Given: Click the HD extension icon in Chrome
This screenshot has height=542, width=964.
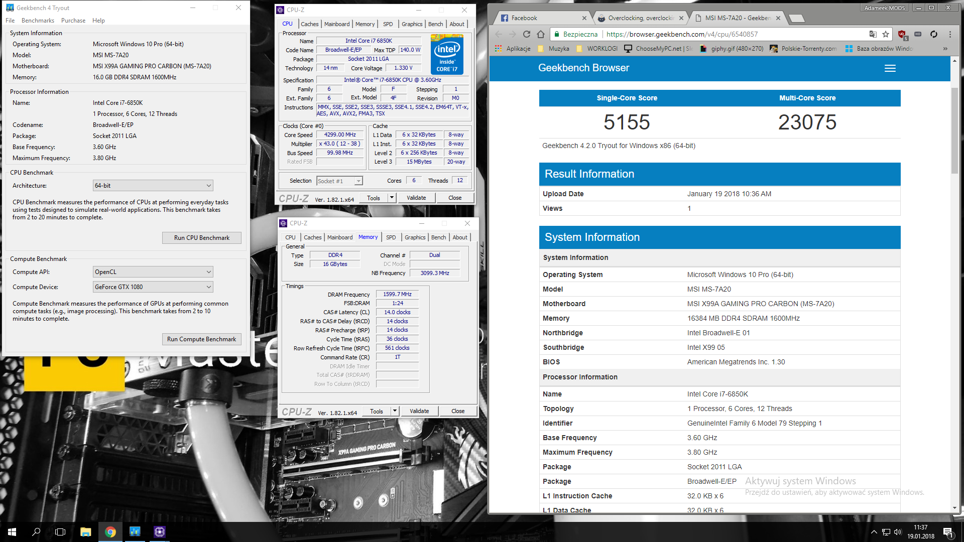Looking at the screenshot, I should pos(918,34).
